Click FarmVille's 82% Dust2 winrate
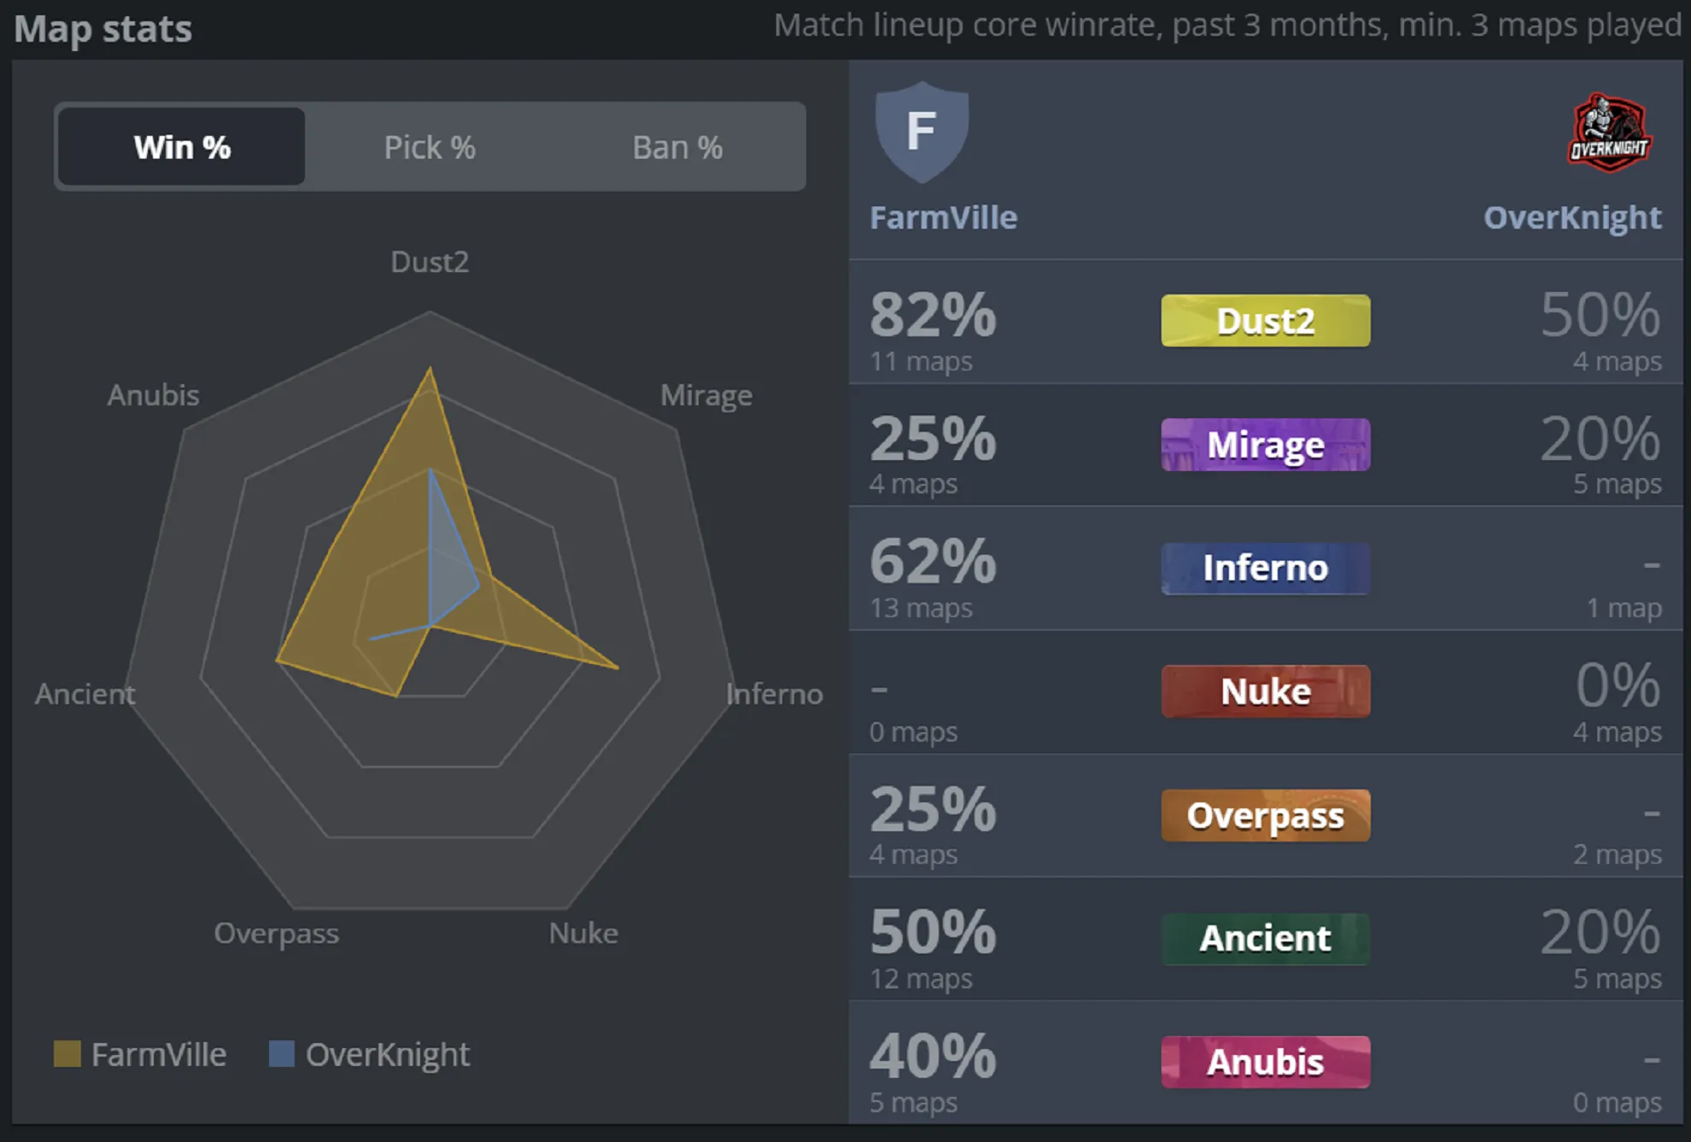Screen dimensions: 1691x1142 click(x=933, y=315)
